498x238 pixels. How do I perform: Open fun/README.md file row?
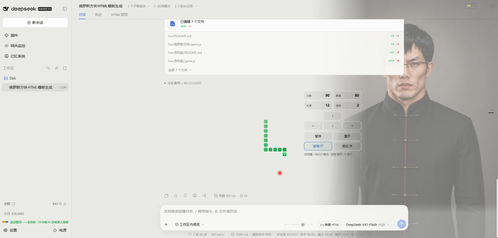(284, 36)
